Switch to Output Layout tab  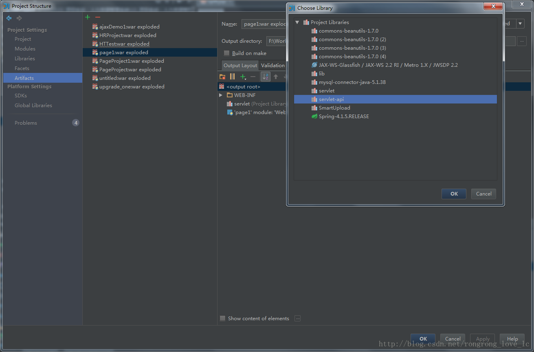click(x=240, y=65)
